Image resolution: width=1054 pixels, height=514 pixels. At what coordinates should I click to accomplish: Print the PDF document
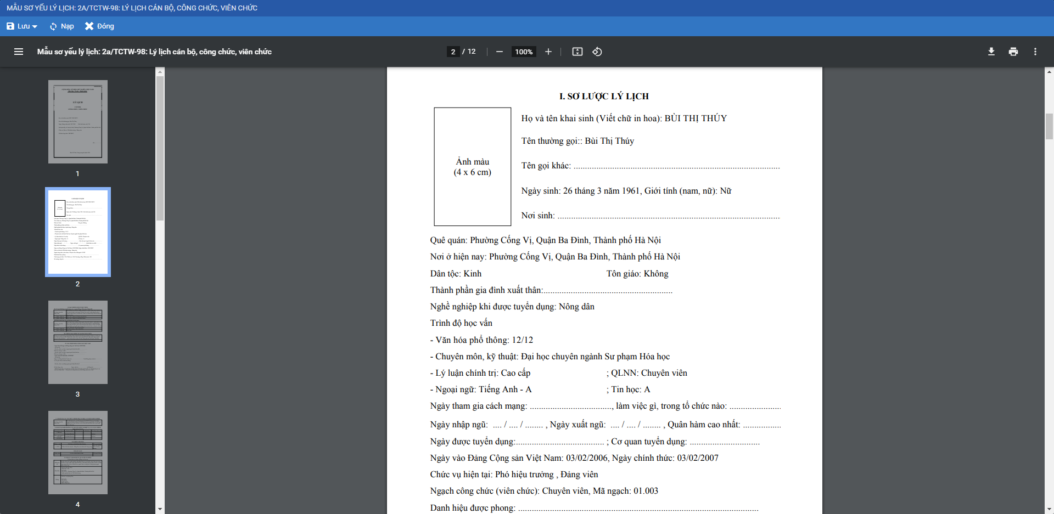(1013, 52)
